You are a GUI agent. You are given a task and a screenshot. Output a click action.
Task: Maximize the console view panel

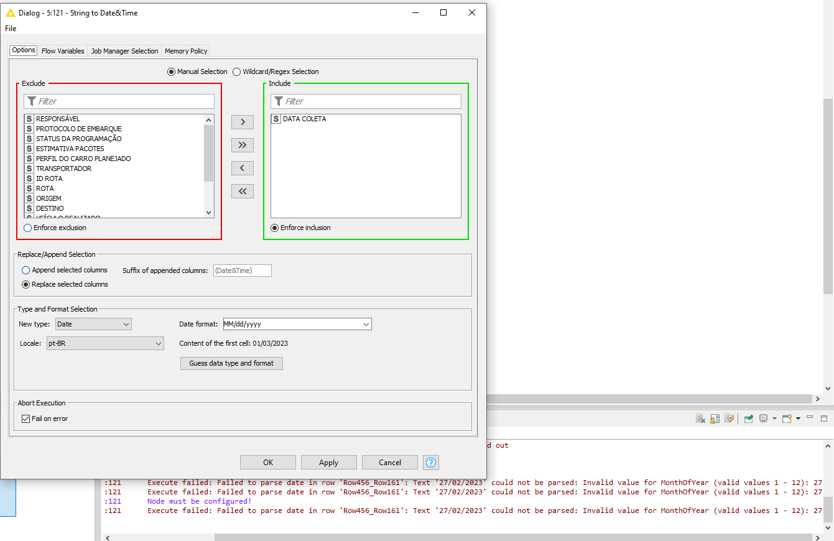coord(824,418)
